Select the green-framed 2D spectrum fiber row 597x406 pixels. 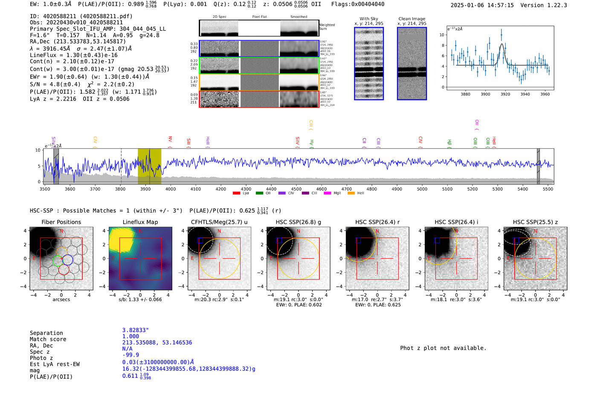[259, 65]
